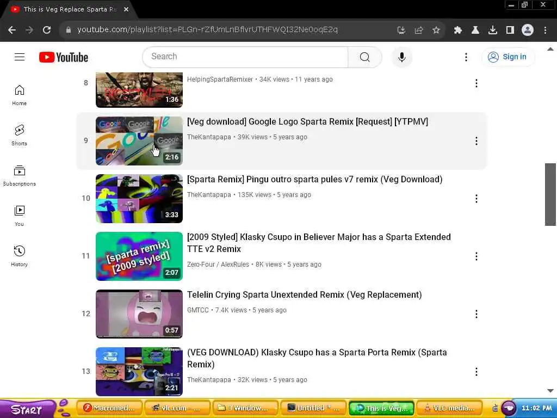This screenshot has width=557, height=418.
Task: Open options menu for Telelin Crying video
Action: (x=476, y=314)
